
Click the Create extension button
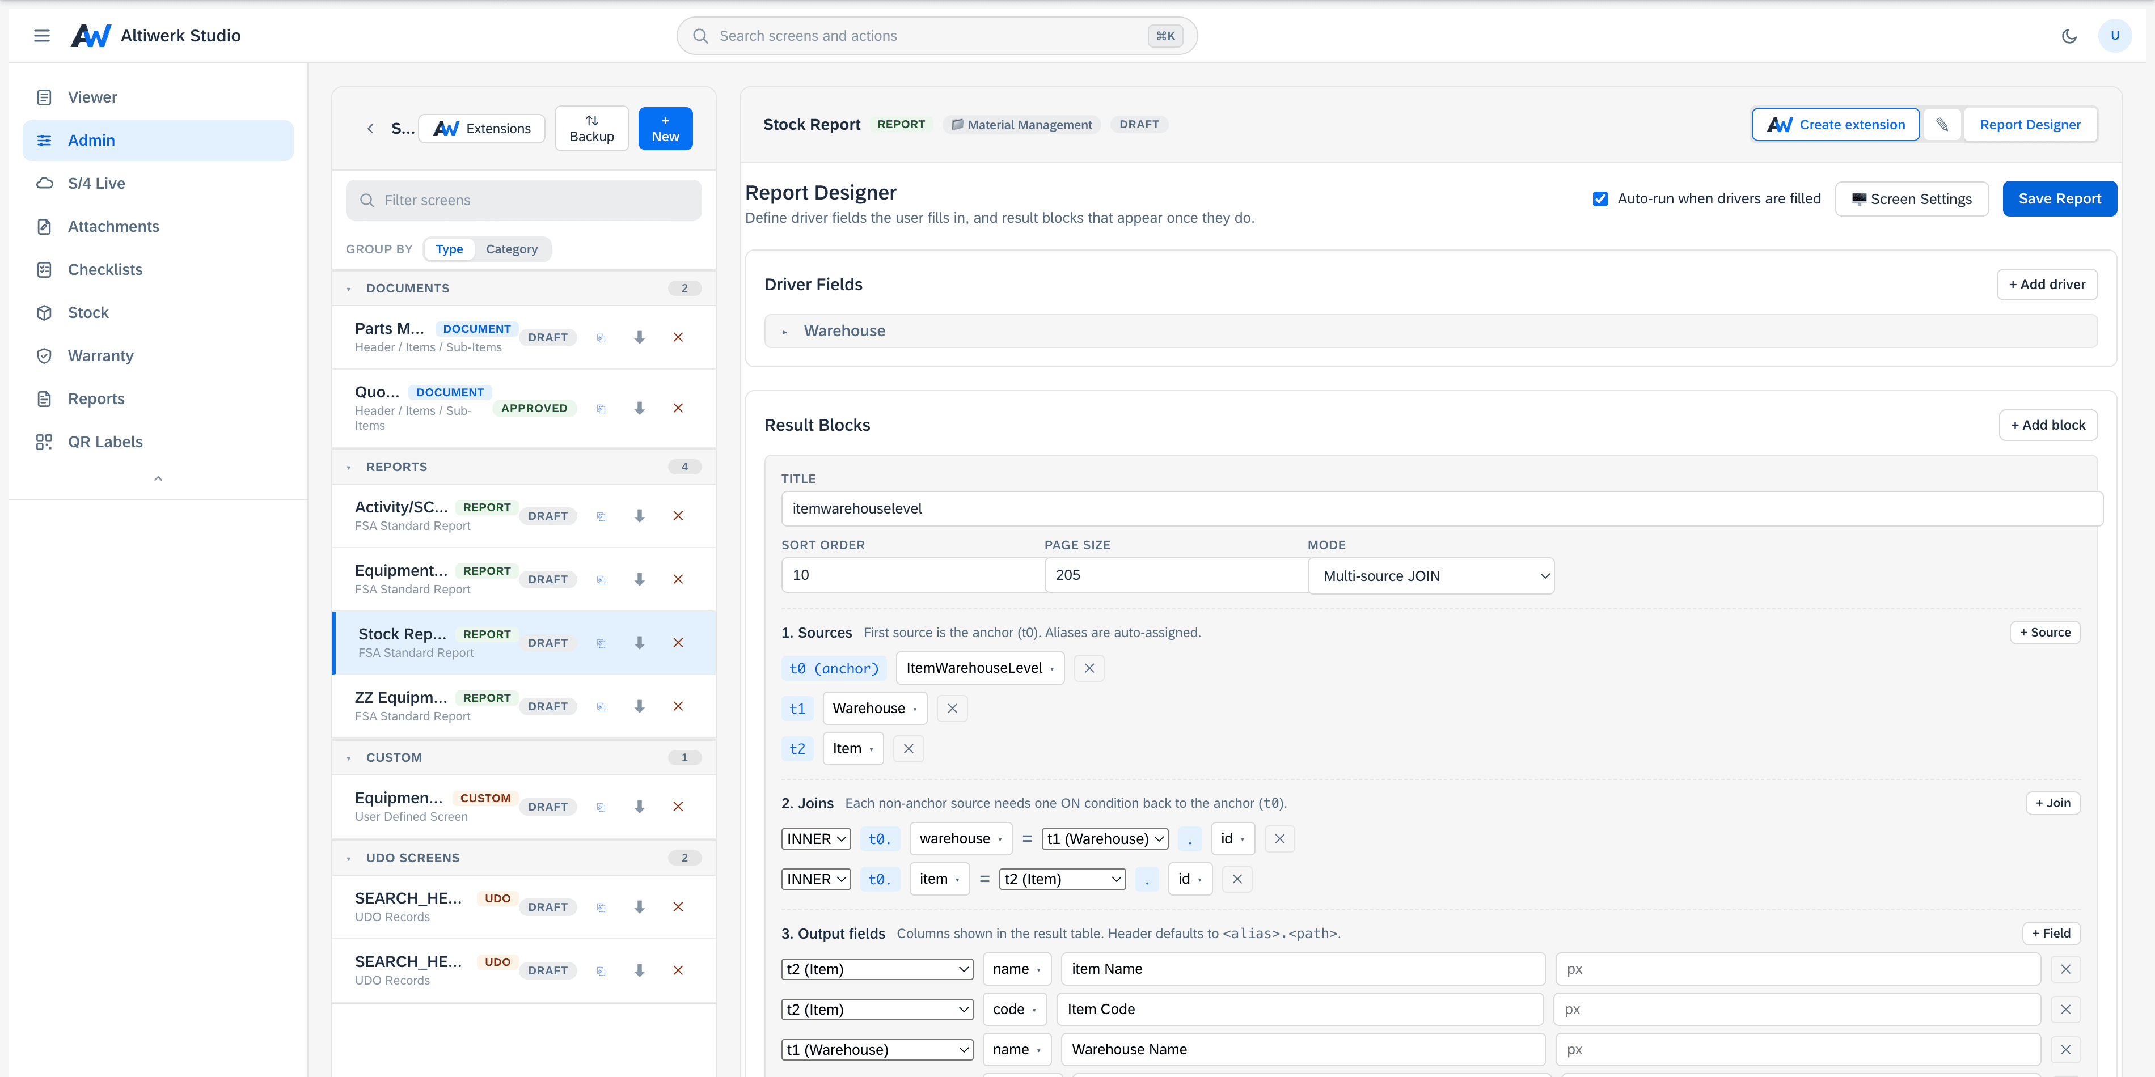[x=1835, y=125]
